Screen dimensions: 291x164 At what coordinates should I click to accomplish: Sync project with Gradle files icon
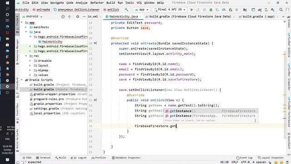[260, 10]
